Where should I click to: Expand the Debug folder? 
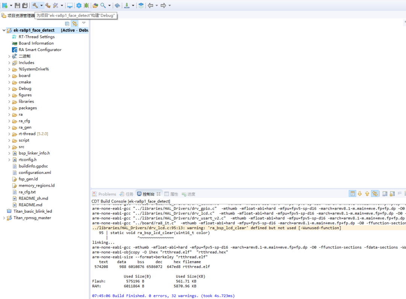click(9, 88)
